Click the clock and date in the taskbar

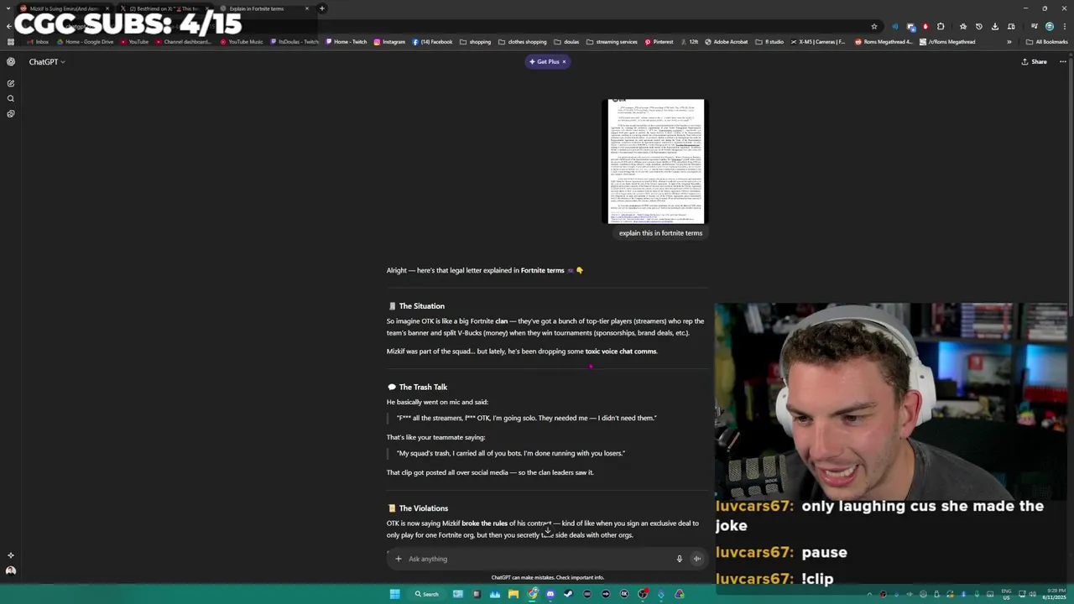pyautogui.click(x=1055, y=595)
